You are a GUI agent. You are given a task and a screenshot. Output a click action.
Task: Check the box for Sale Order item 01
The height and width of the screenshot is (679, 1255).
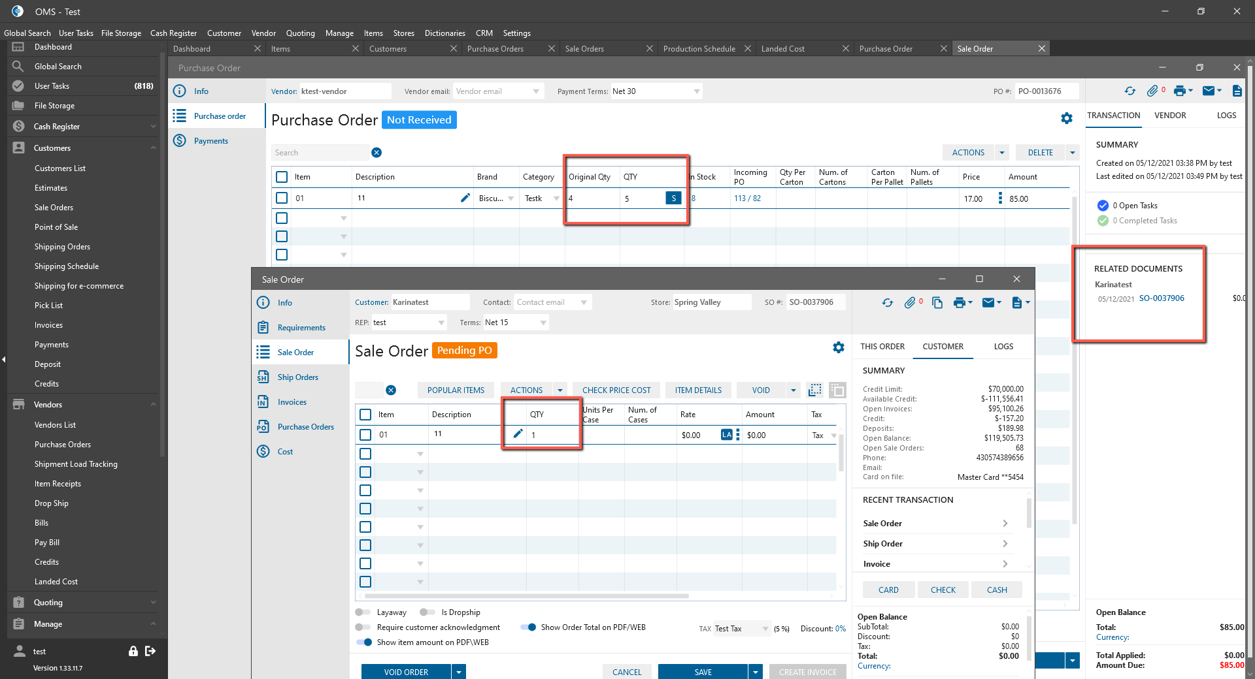coord(365,435)
